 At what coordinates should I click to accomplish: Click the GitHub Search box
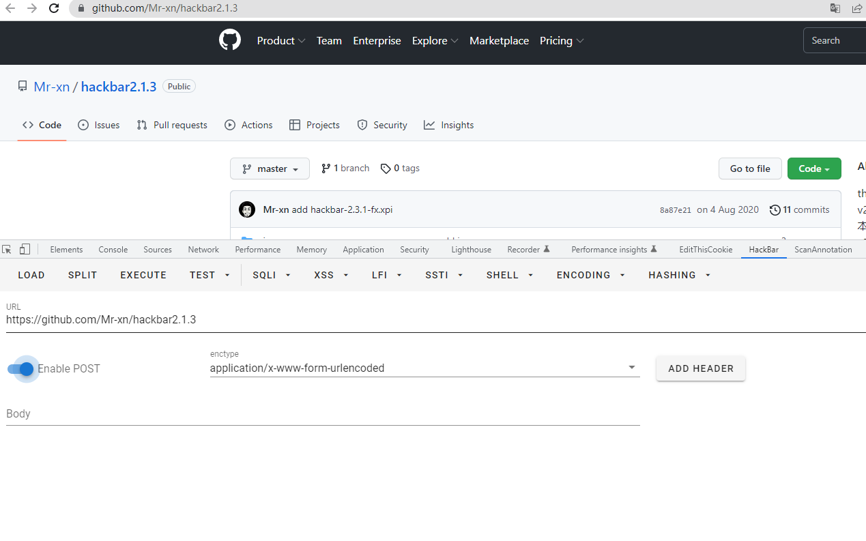pos(835,41)
